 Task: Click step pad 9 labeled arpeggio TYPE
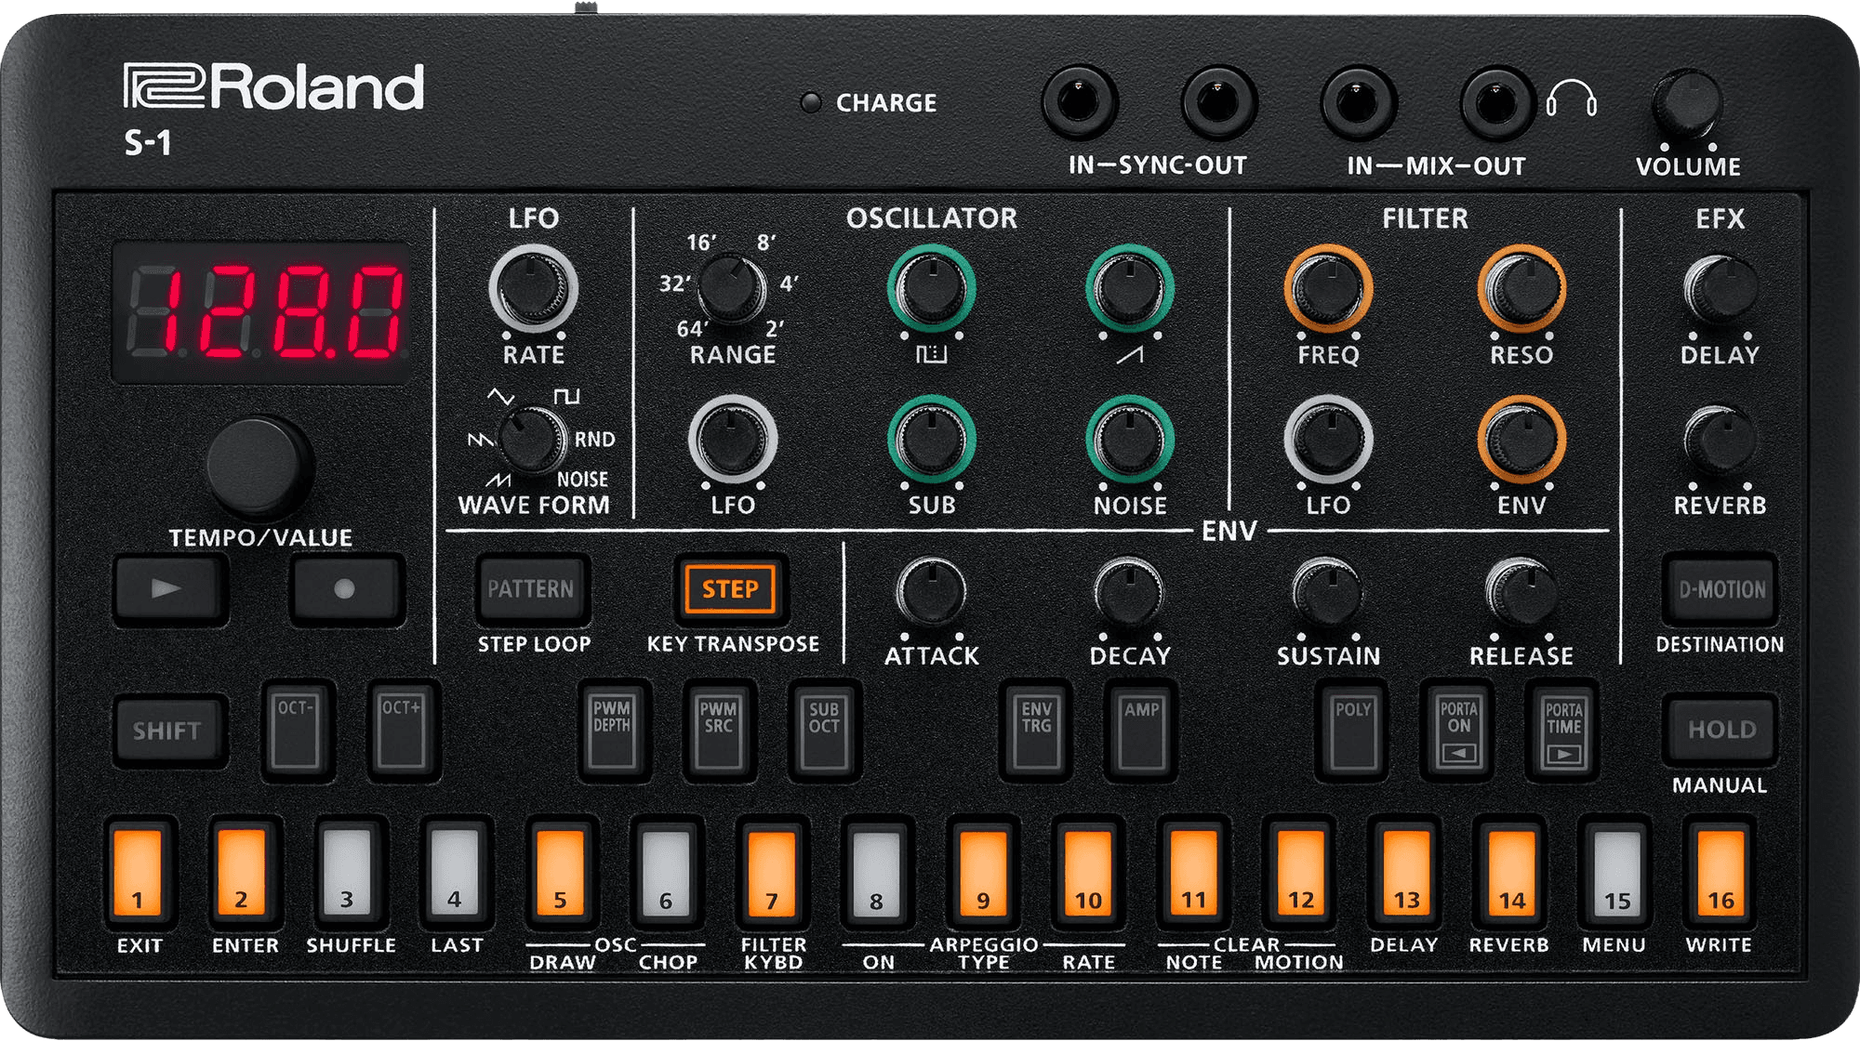coord(983,872)
